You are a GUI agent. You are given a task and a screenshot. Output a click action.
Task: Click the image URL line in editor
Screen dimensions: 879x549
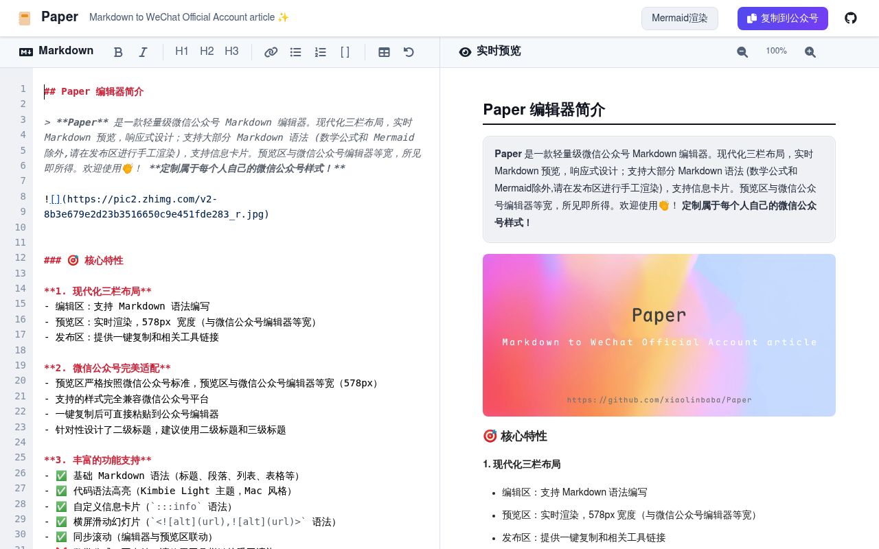(x=157, y=207)
